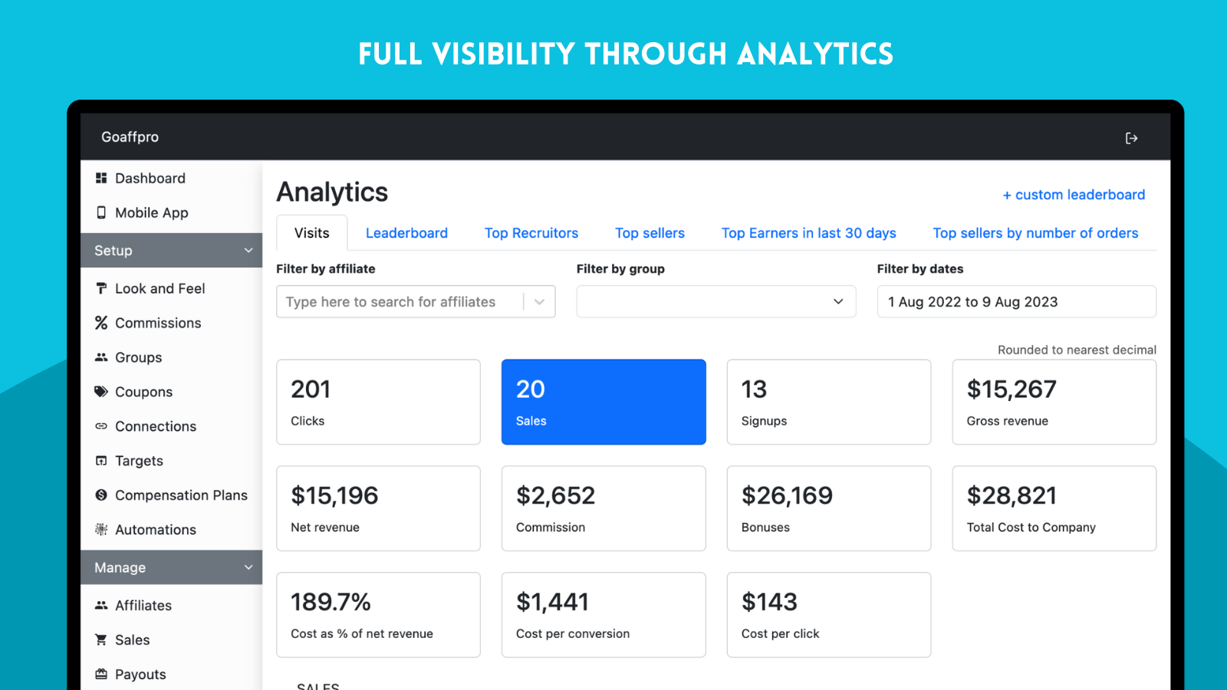Switch to the Leaderboard tab
Viewport: 1227px width, 690px height.
406,233
